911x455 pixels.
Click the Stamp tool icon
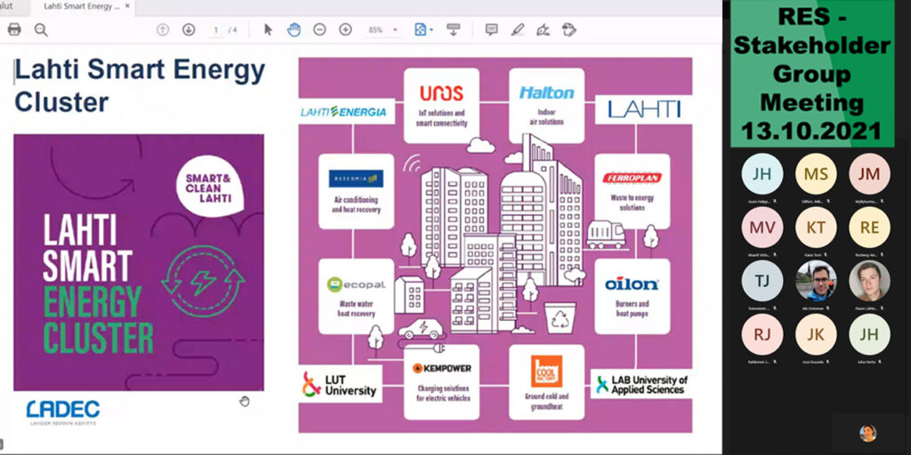[x=569, y=29]
